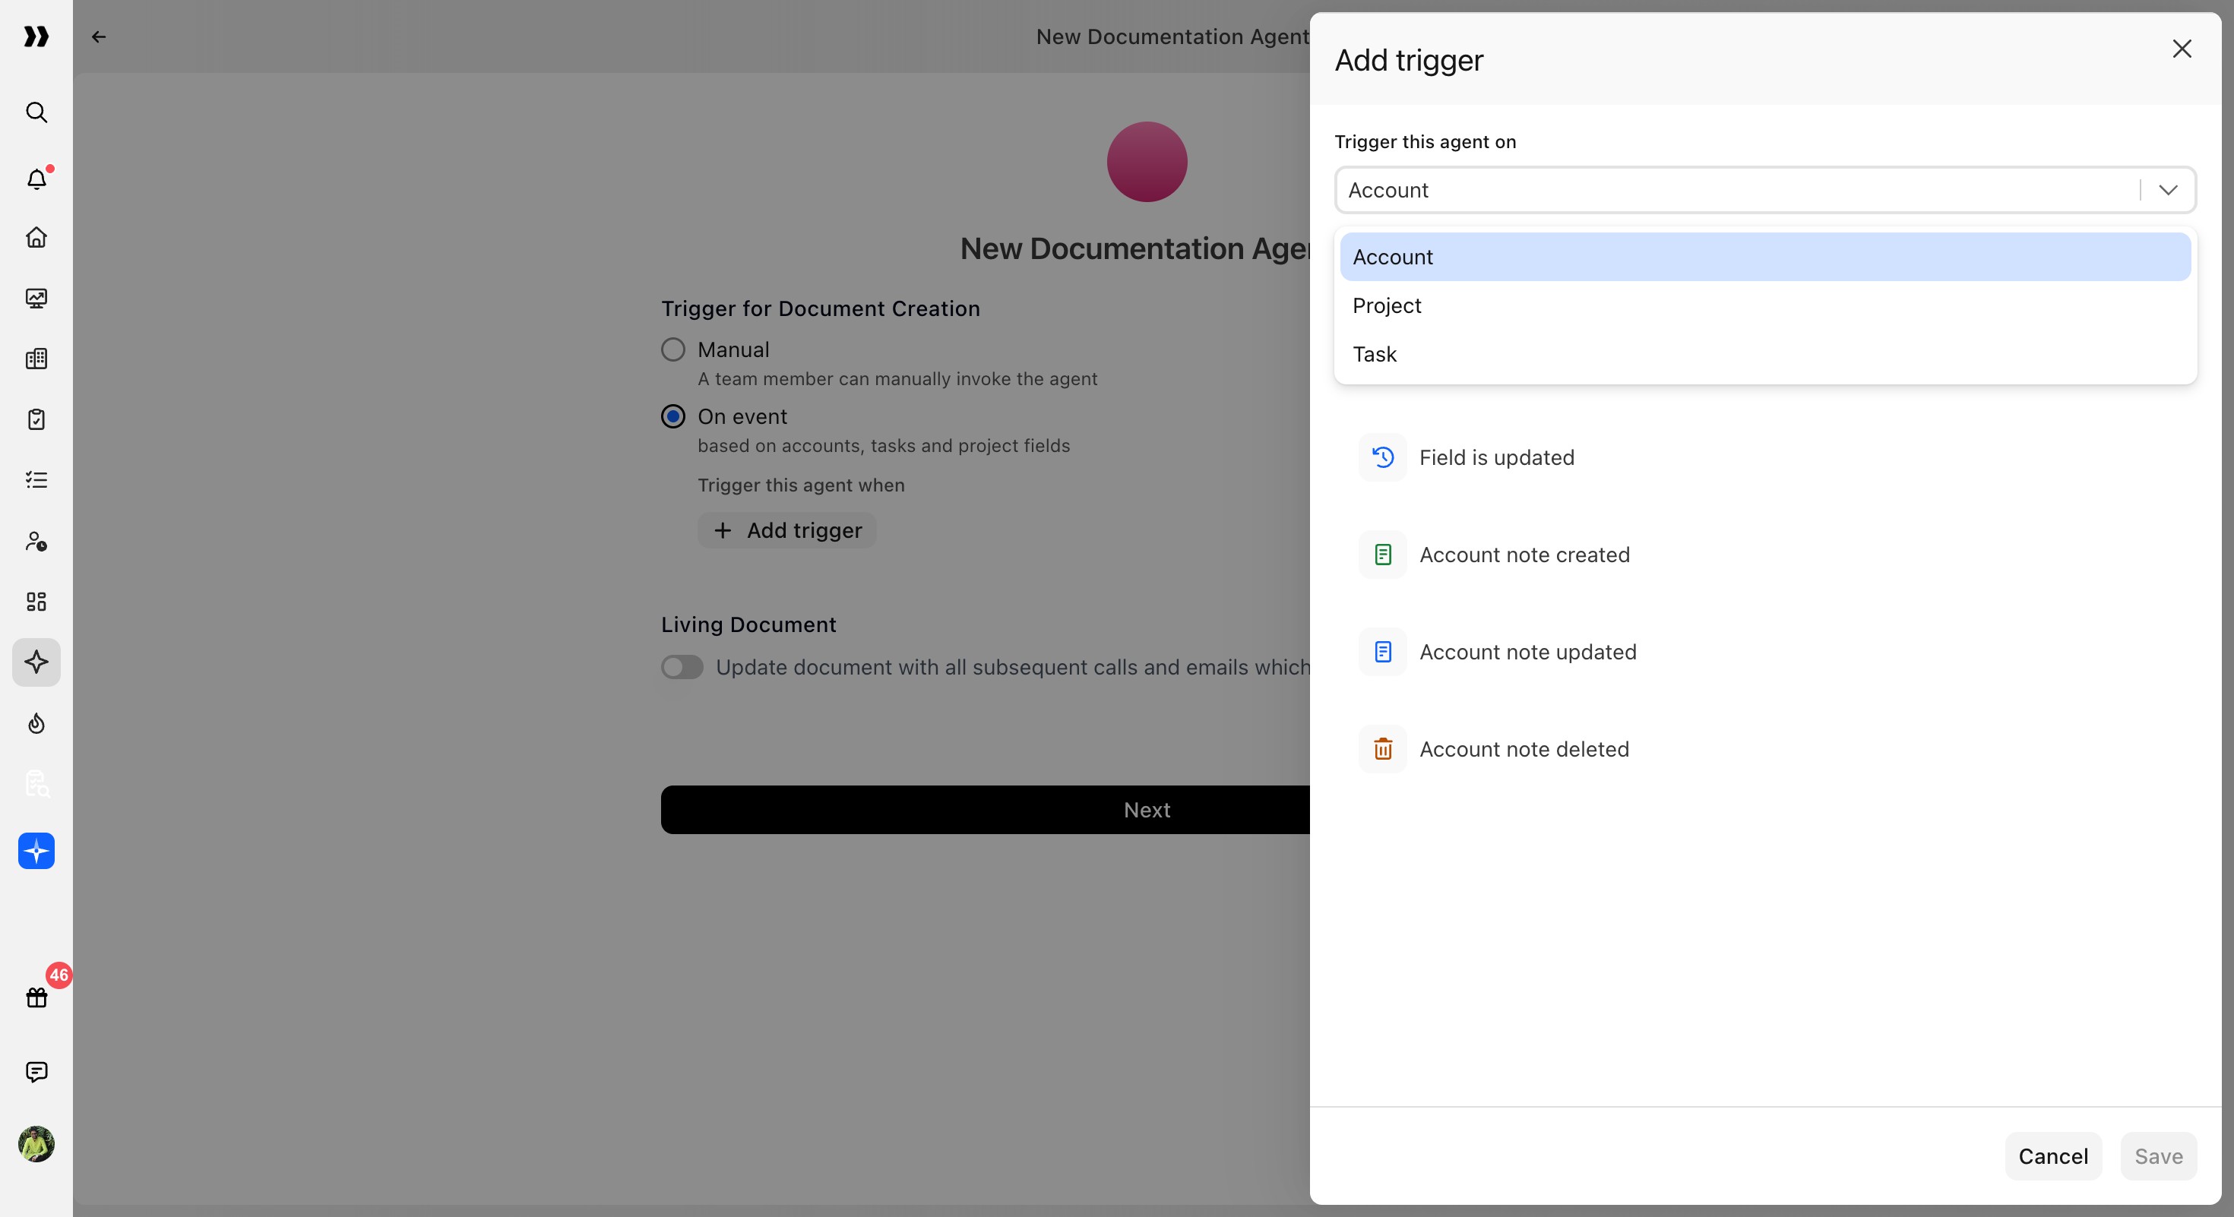This screenshot has width=2234, height=1217.
Task: Choose Account from the dropdown list
Action: click(1765, 257)
